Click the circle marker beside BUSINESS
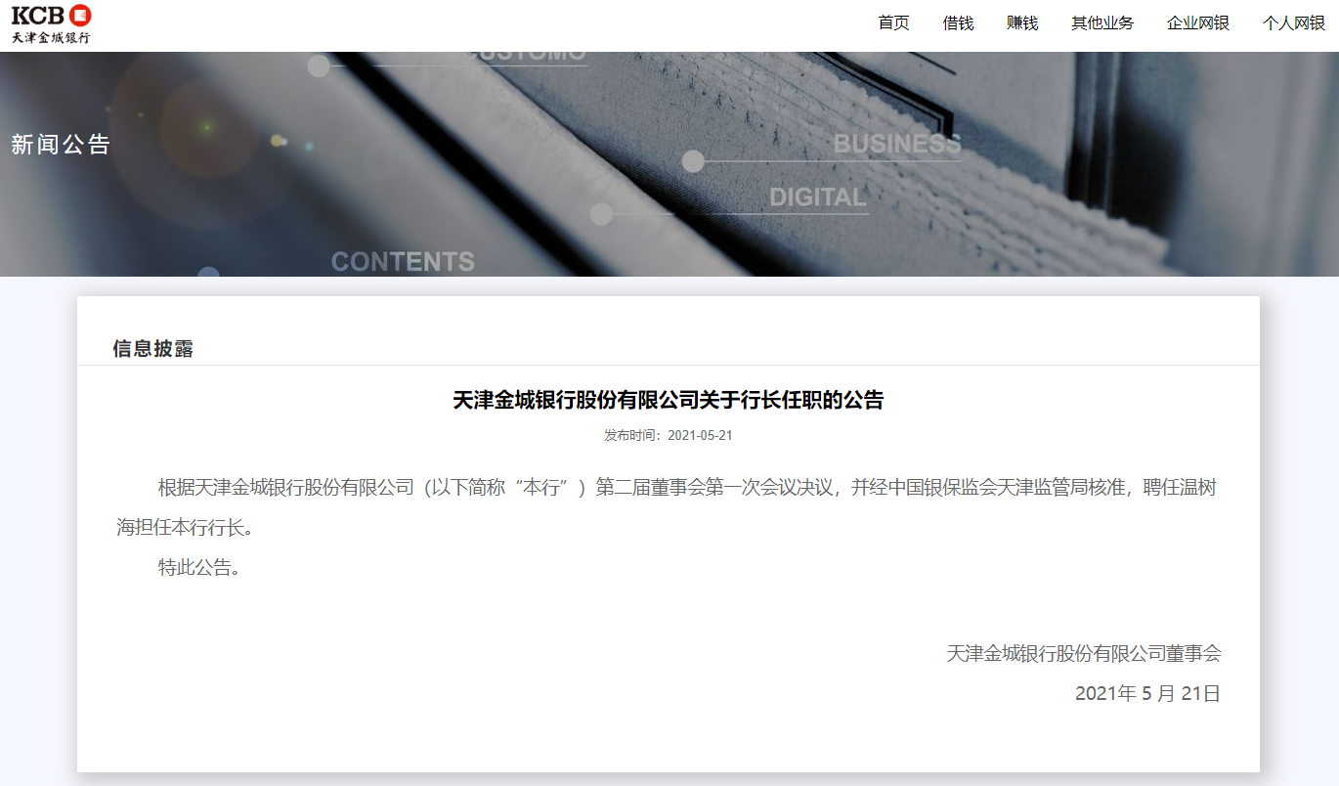Image resolution: width=1339 pixels, height=786 pixels. (x=693, y=161)
